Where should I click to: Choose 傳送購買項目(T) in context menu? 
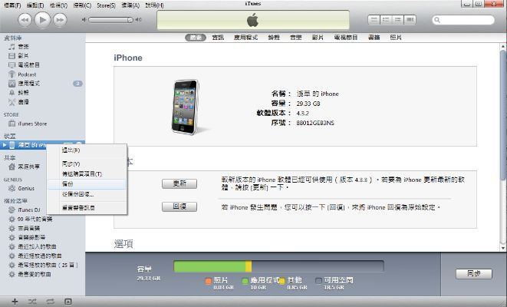(87, 174)
